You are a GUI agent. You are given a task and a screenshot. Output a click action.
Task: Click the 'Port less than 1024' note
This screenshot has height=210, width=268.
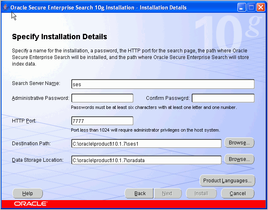coord(146,130)
